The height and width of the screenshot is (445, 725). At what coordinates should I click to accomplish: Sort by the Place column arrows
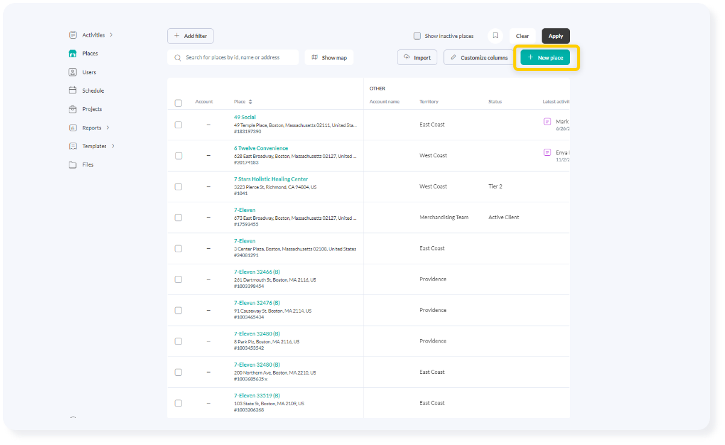pos(250,102)
